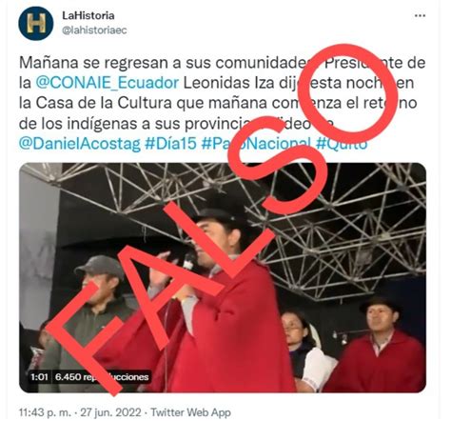Play the embedded video of the speaker

(223, 277)
